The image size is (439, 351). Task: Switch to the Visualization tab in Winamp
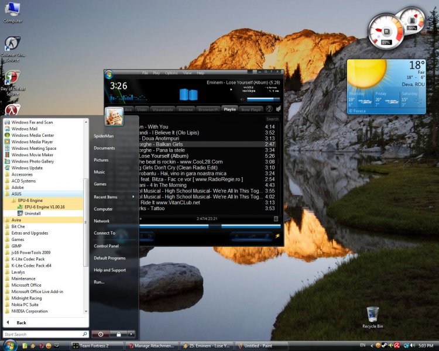coord(163,109)
